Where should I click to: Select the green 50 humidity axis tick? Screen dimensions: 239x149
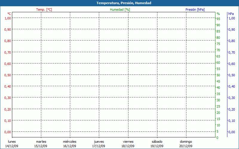pyautogui.click(x=218, y=75)
